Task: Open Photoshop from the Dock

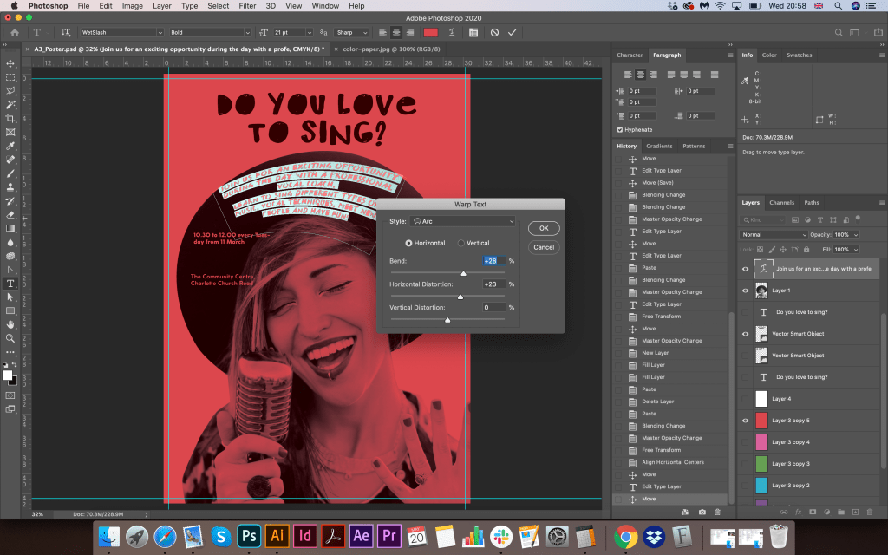Action: pyautogui.click(x=250, y=535)
